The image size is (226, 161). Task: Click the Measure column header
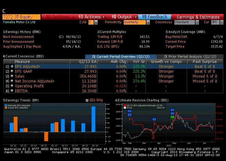[x=42, y=61]
